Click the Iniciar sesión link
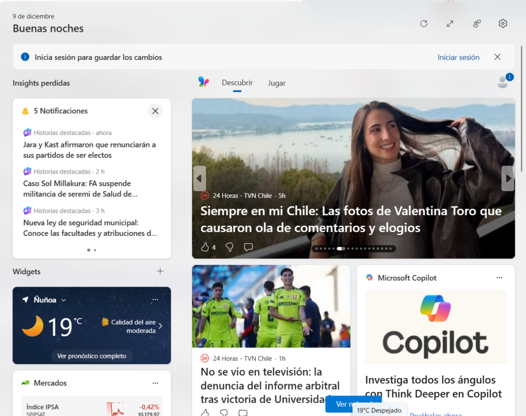 [x=458, y=57]
